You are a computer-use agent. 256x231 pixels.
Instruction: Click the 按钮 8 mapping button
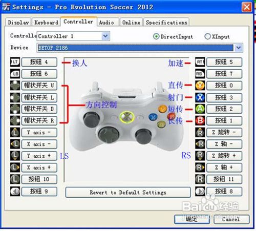point(224,192)
